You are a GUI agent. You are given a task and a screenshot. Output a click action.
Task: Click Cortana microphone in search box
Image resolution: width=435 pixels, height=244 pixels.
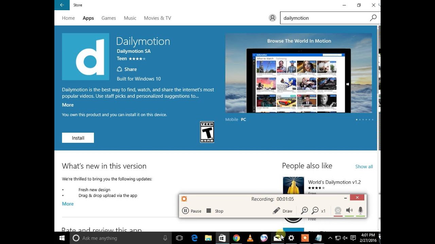[165, 238]
